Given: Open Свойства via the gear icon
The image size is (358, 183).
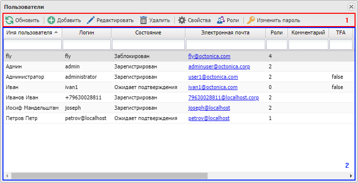Looking at the screenshot, I should [182, 20].
